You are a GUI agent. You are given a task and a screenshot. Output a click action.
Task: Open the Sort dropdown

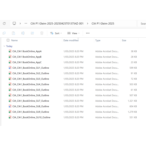[56, 33]
